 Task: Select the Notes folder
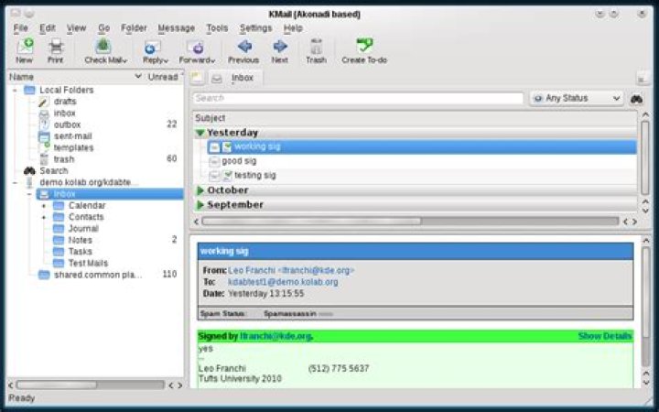(x=80, y=240)
